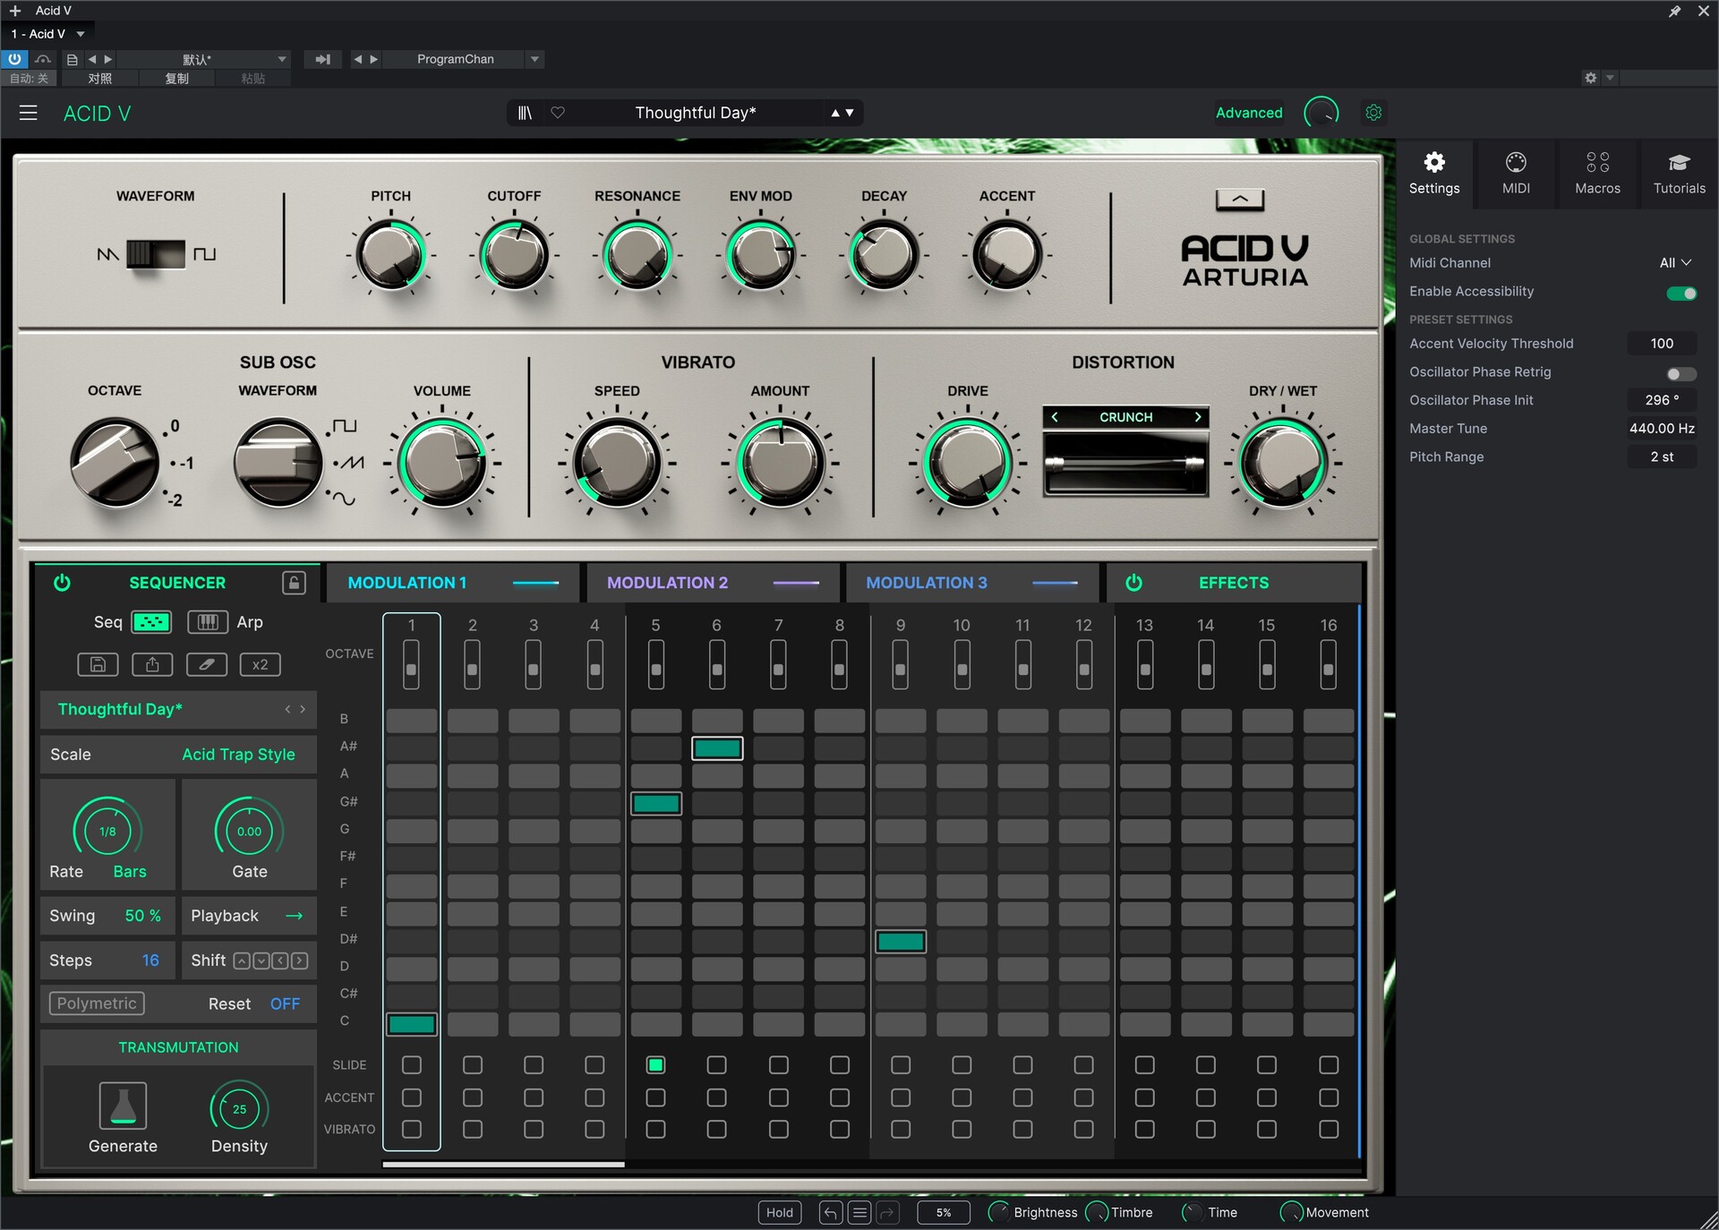The image size is (1719, 1230).
Task: Flip the main waveform saw/square switch
Action: pyautogui.click(x=156, y=254)
